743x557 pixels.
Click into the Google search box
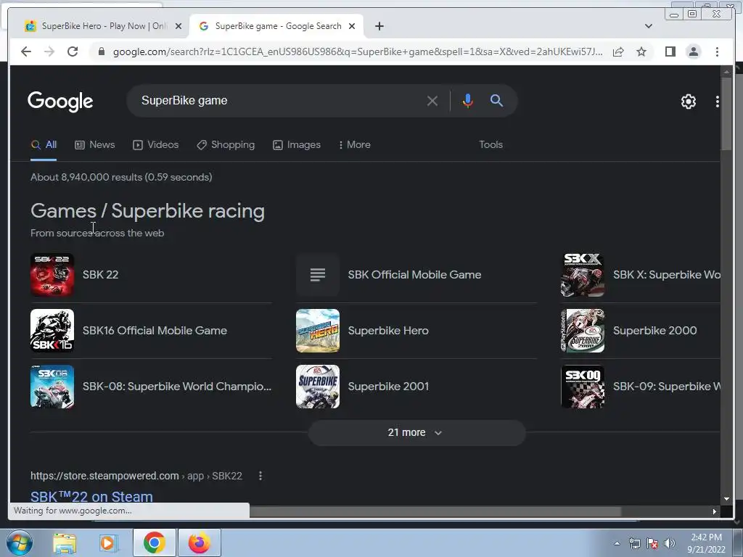tap(279, 100)
